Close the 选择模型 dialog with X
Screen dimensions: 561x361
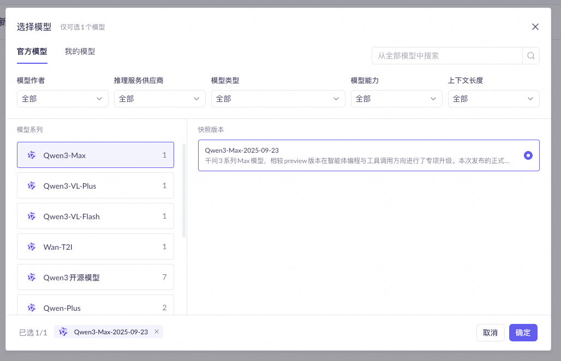535,27
